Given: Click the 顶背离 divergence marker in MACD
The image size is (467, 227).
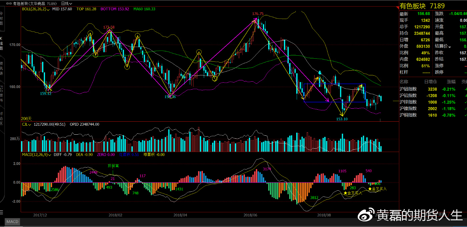Looking at the screenshot, I should 113,166.
